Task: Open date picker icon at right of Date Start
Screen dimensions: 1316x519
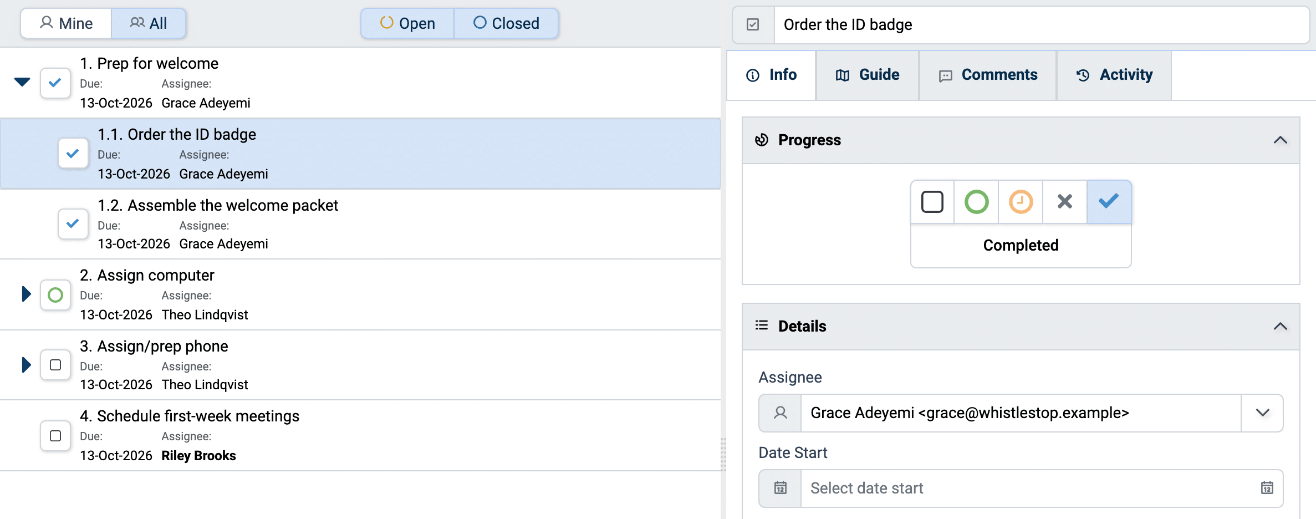Action: point(1267,488)
